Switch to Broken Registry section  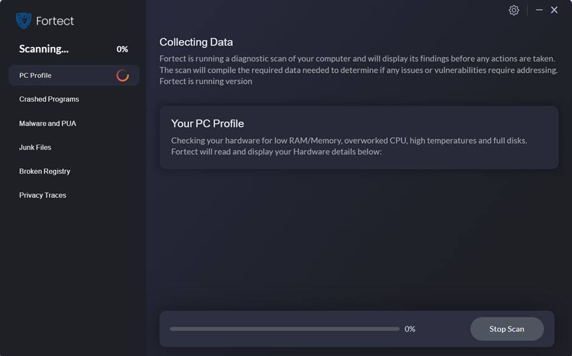pyautogui.click(x=44, y=171)
